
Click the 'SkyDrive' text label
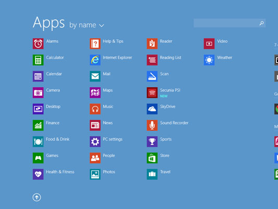[x=168, y=107]
